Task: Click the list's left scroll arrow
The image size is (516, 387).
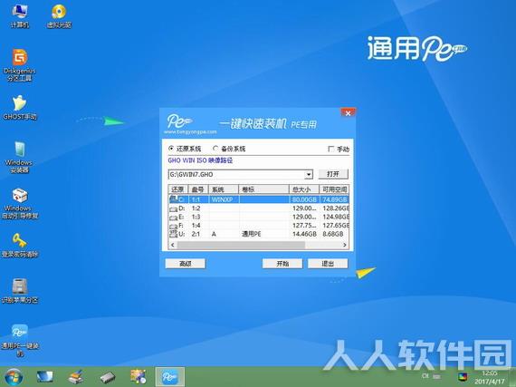Action: coord(172,245)
